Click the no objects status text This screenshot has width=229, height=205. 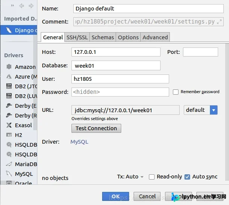click(55, 178)
